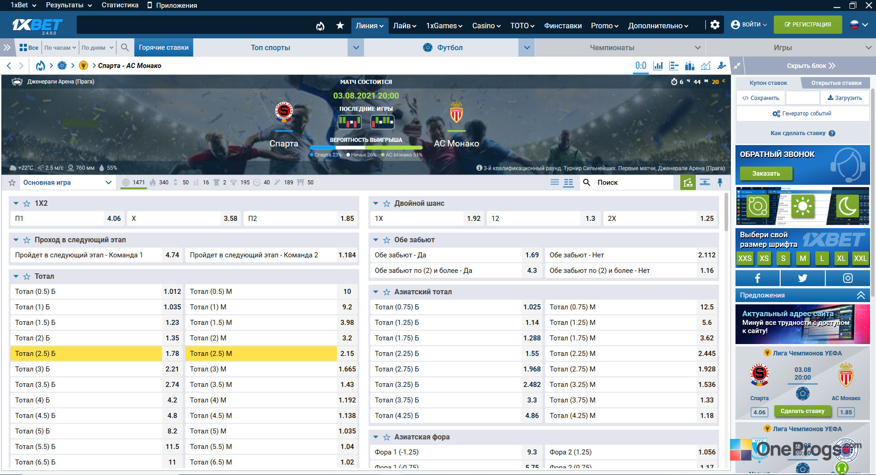Screen dimensions: 876x475
Task: Open the Facebook page
Action: (x=757, y=278)
